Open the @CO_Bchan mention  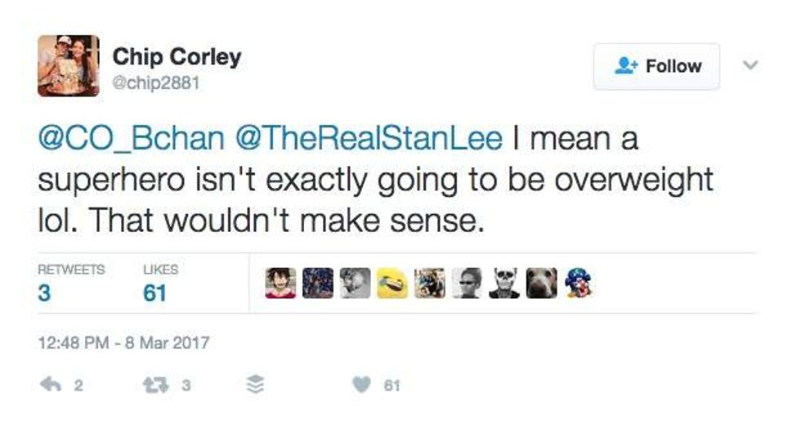tap(130, 139)
